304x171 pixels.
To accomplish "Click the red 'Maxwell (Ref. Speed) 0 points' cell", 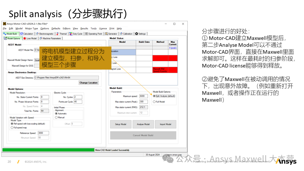I will (x=160, y=70).
